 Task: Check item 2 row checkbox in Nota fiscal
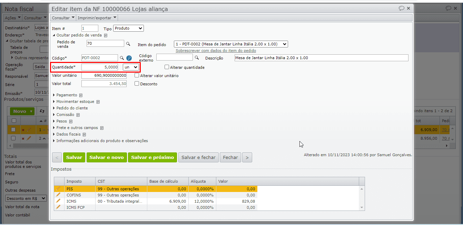(13, 138)
